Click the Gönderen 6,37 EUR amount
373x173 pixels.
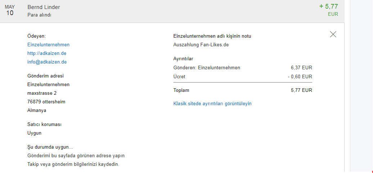(301, 67)
